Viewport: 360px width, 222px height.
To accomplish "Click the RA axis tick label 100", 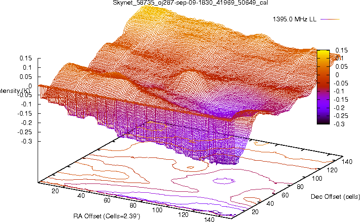I will click(x=157, y=210).
